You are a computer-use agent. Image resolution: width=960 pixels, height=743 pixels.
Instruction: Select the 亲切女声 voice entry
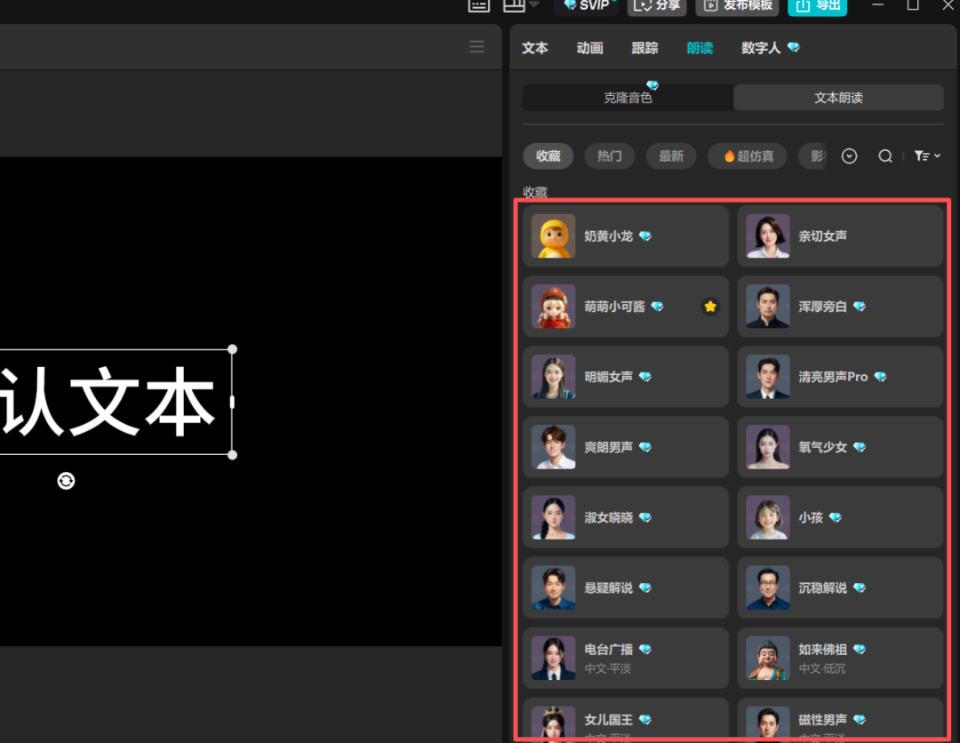click(839, 236)
